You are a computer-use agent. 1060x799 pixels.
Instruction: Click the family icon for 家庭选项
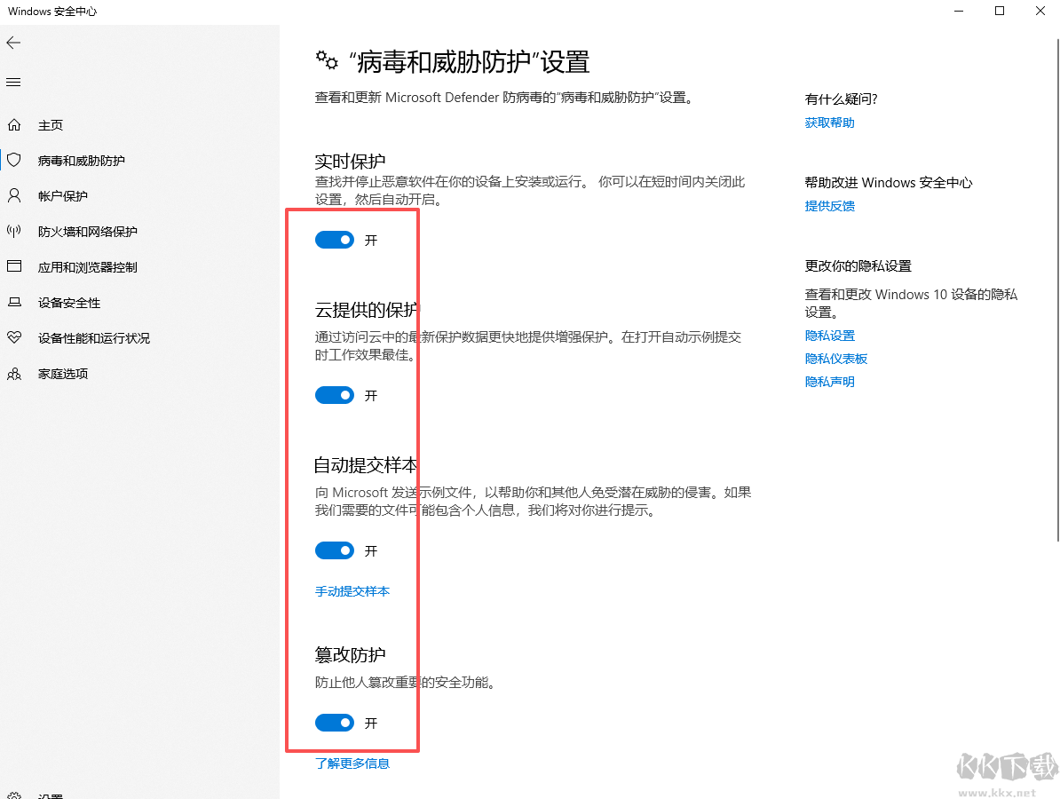coord(14,373)
